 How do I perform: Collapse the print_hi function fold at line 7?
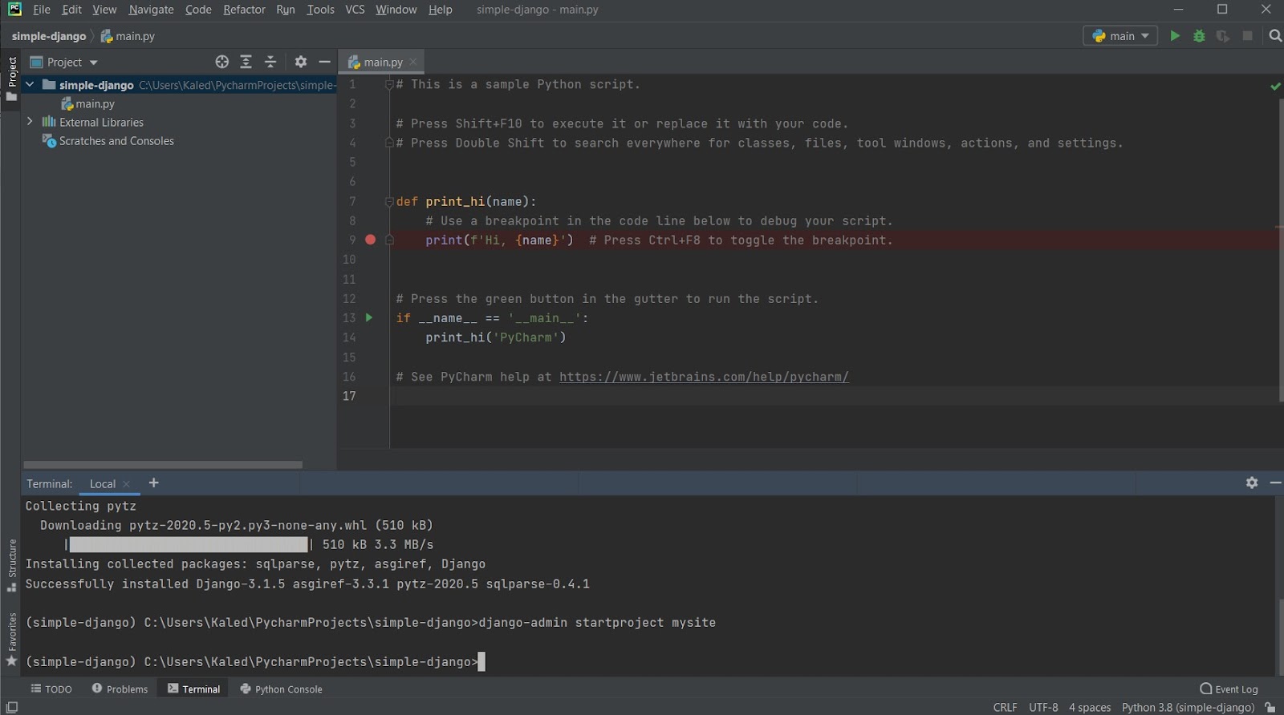click(x=389, y=202)
